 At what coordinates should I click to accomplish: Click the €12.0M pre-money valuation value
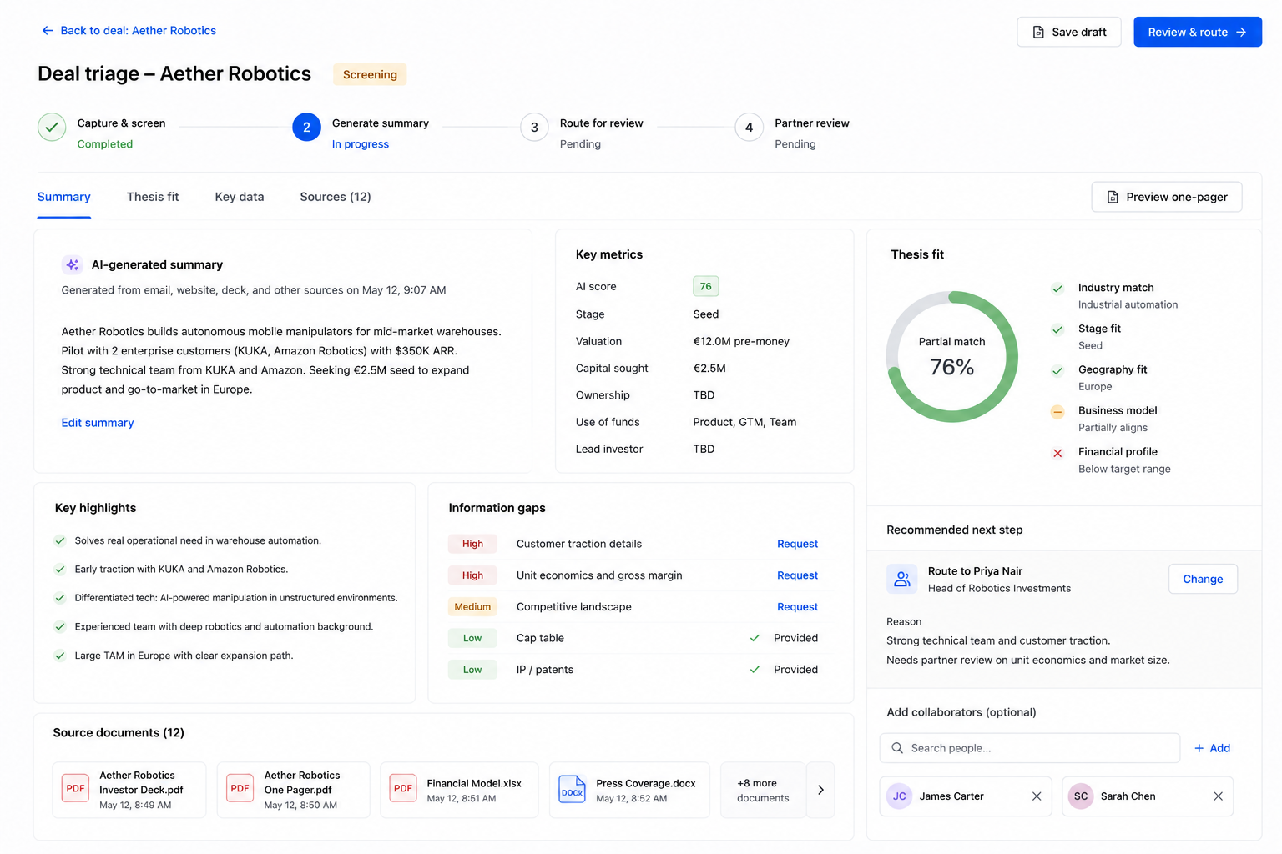741,341
